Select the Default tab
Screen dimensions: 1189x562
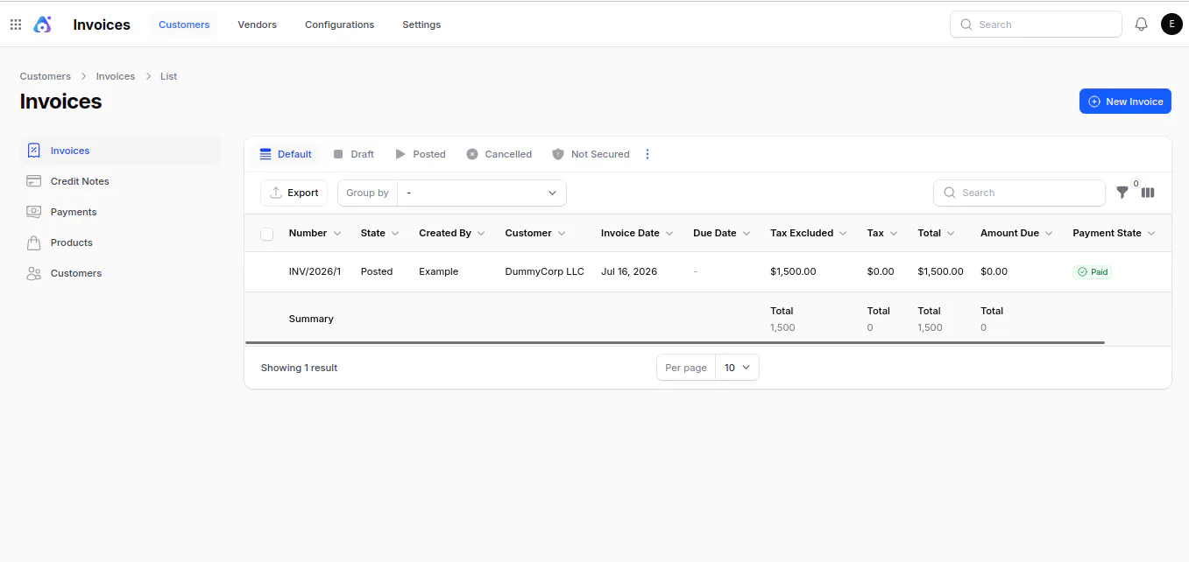click(x=287, y=154)
